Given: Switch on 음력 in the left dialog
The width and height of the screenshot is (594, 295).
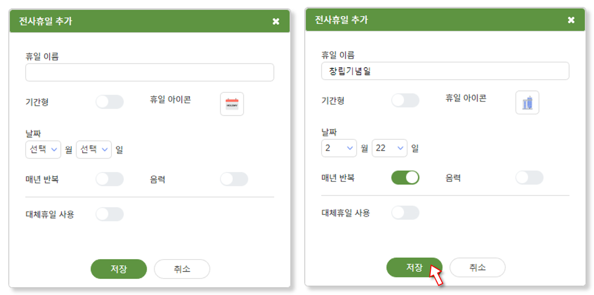Looking at the screenshot, I should pyautogui.click(x=234, y=179).
